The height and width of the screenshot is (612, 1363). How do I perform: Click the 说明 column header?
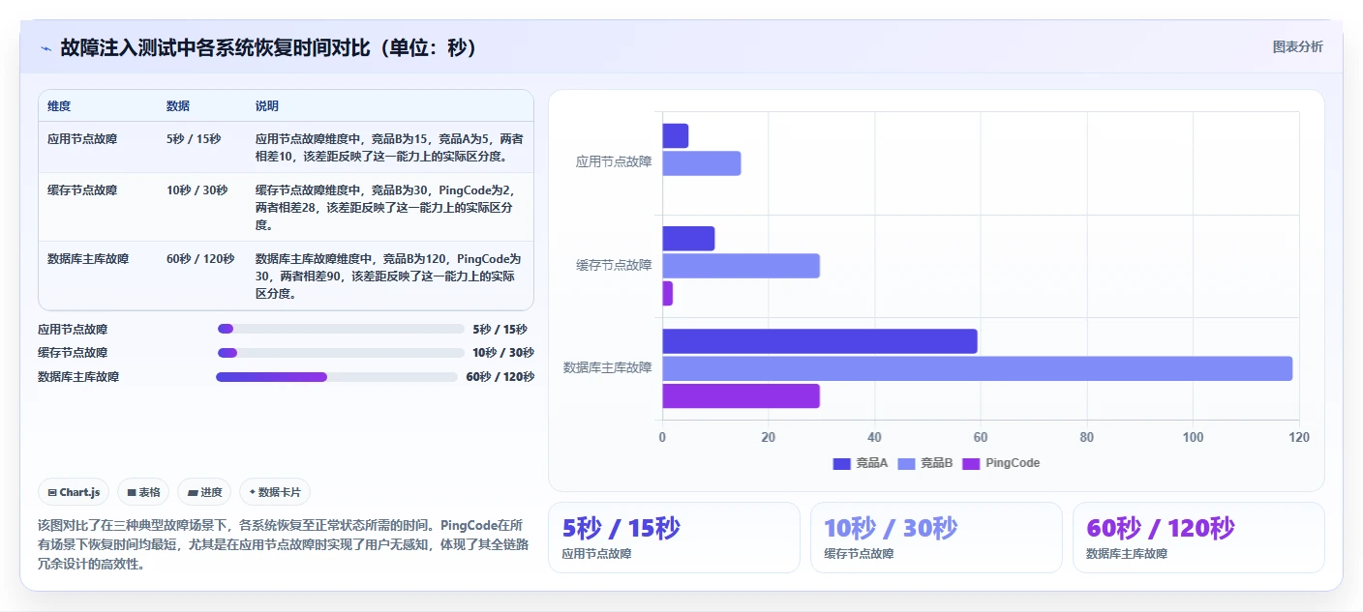coord(267,106)
